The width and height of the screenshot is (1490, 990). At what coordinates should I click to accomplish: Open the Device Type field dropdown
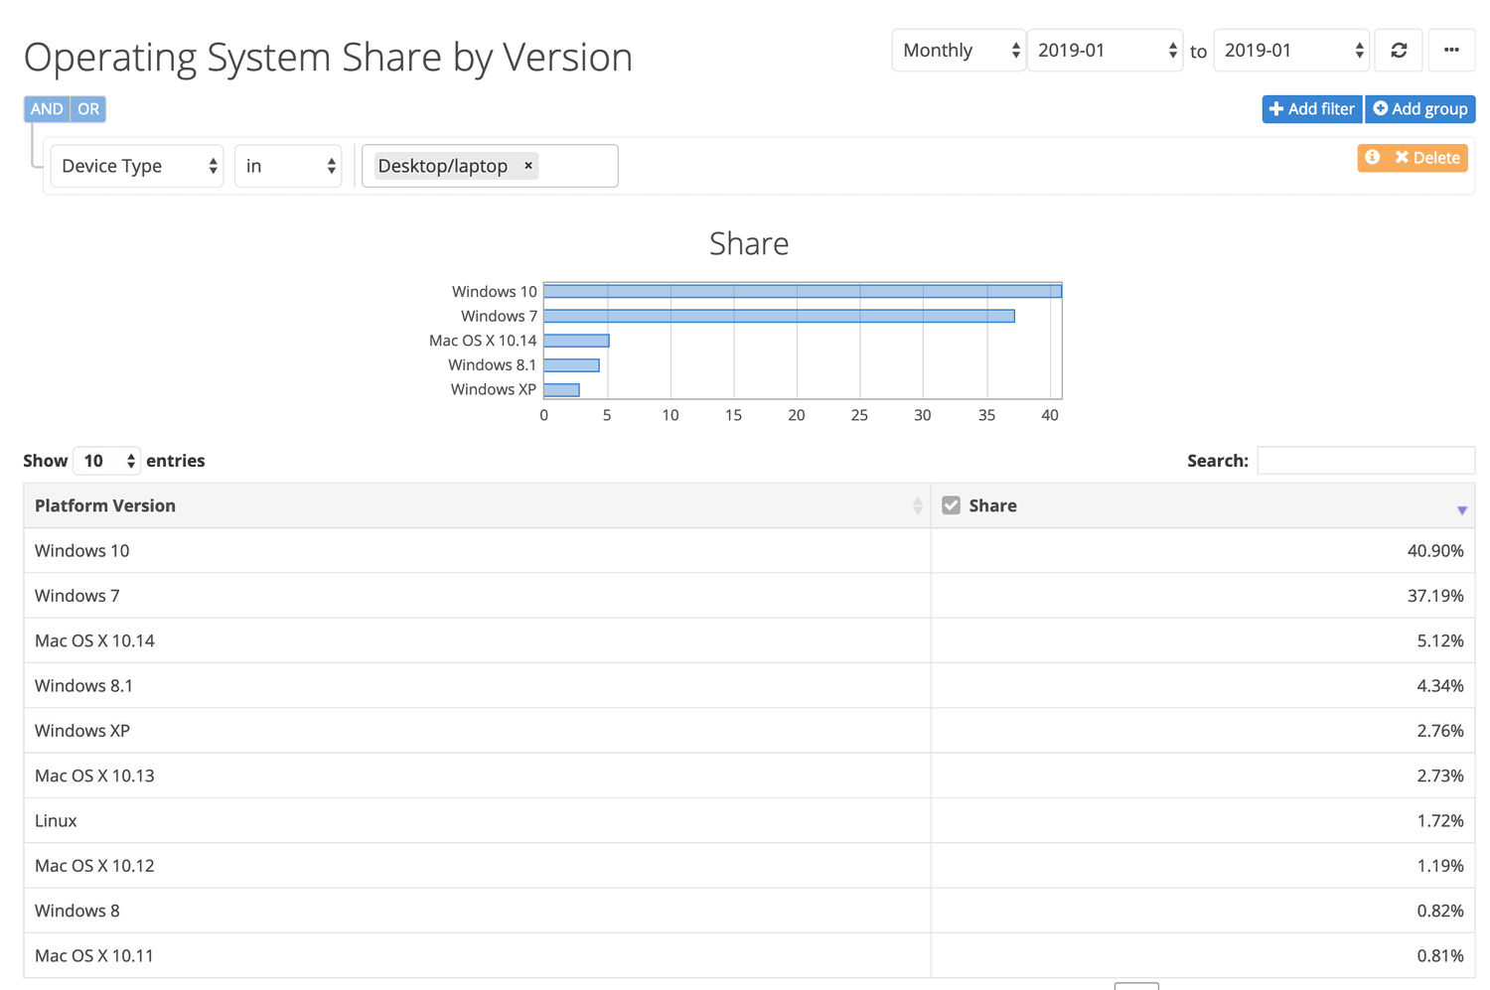point(136,166)
